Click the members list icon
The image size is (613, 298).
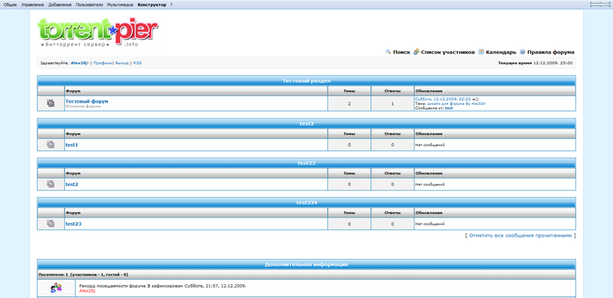(416, 51)
